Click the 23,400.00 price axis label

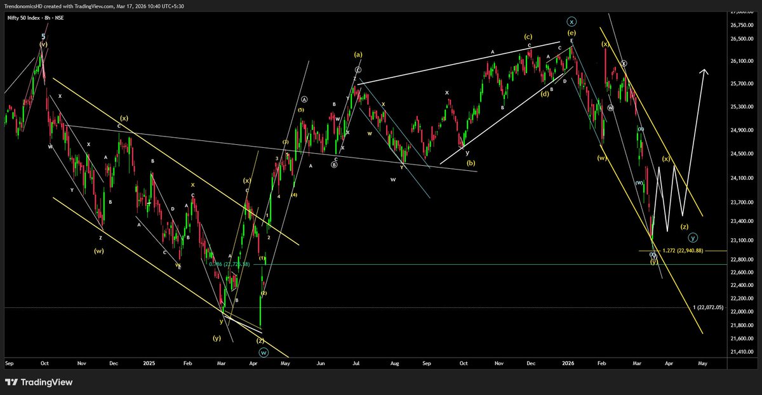coord(743,221)
